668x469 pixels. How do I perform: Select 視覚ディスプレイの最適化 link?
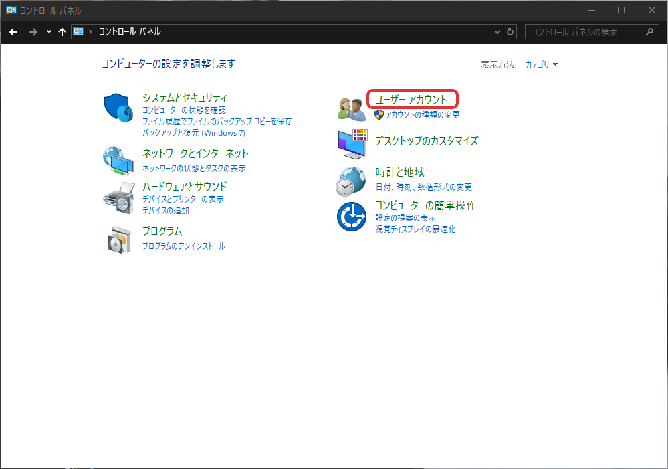tap(415, 229)
